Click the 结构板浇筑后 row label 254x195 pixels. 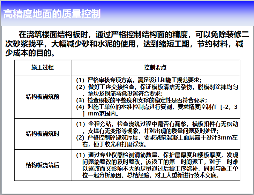43,165
